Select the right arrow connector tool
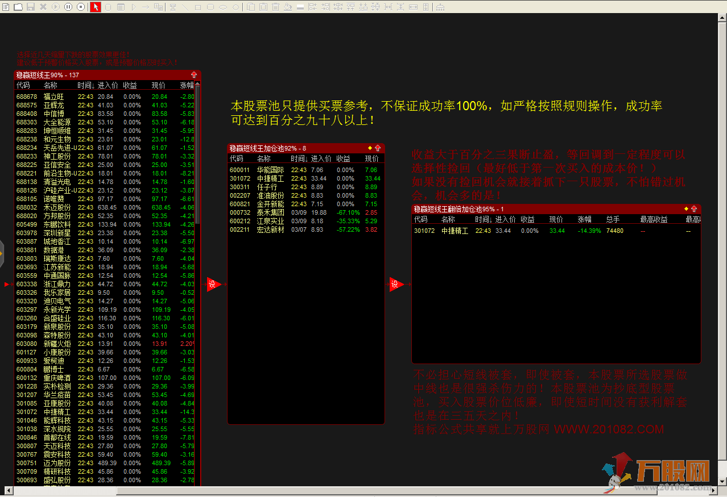Image resolution: width=727 pixels, height=497 pixels. [145, 7]
